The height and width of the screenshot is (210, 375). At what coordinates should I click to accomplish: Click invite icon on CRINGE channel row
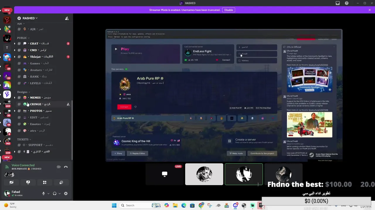tap(68, 104)
